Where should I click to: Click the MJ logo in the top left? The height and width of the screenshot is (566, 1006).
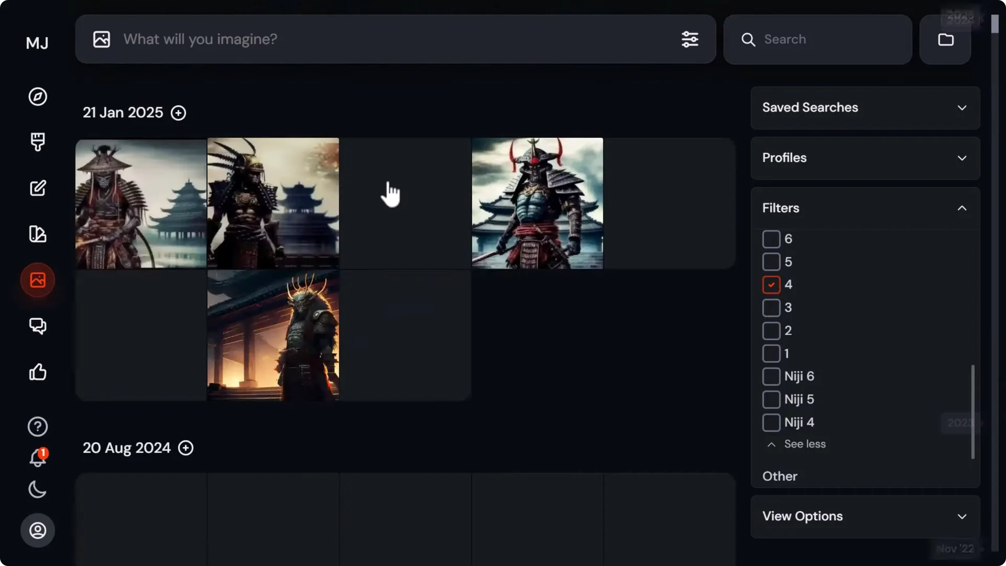click(x=37, y=43)
